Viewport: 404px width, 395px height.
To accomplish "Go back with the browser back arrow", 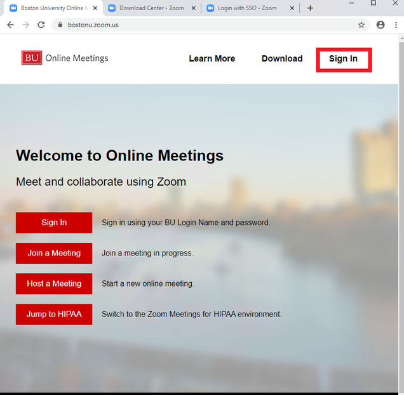I will (11, 25).
